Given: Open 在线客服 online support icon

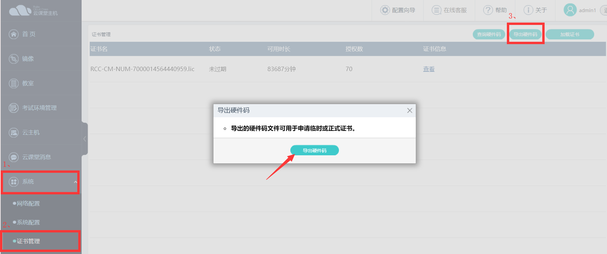Looking at the screenshot, I should point(436,10).
